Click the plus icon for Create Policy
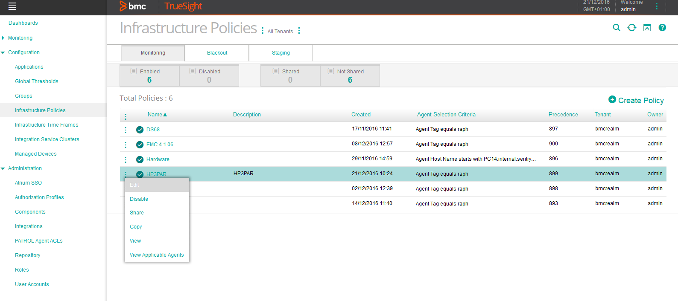The image size is (678, 301). coord(612,99)
